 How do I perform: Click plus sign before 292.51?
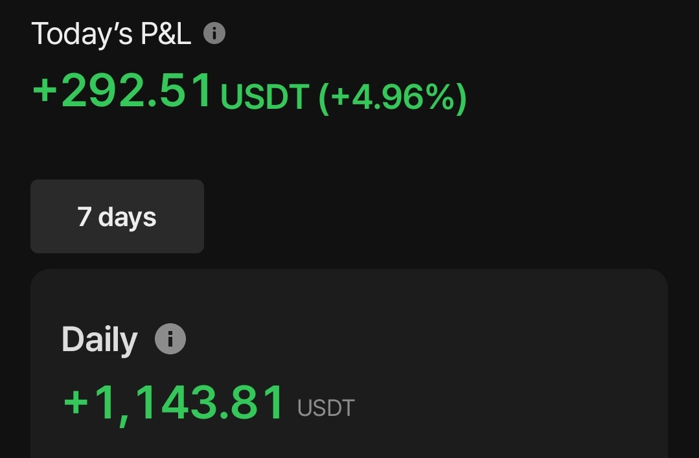[45, 91]
